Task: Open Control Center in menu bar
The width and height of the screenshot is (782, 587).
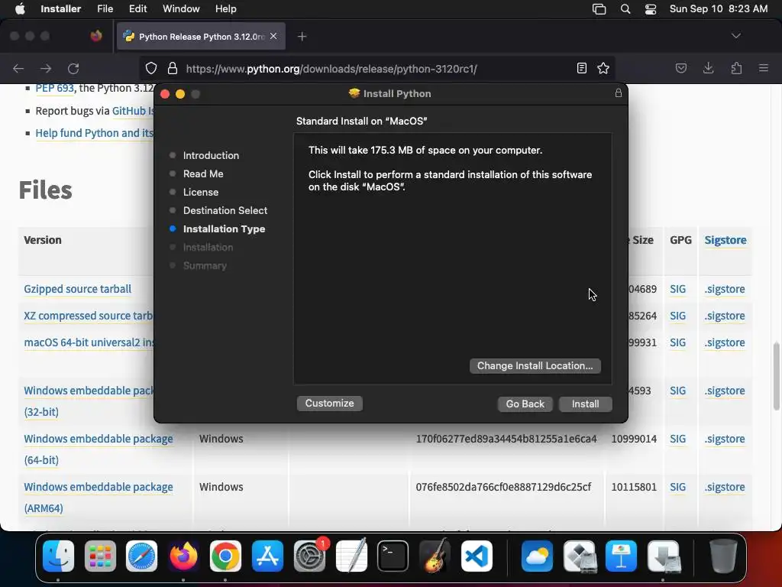Action: point(651,9)
